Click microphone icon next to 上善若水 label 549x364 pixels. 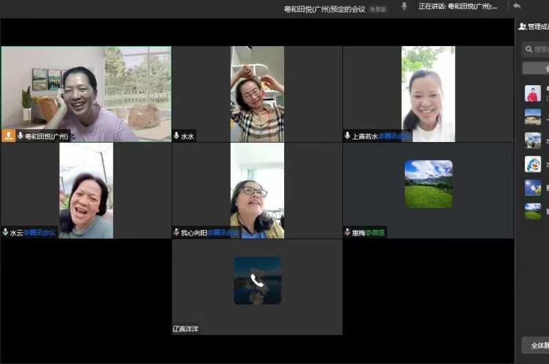[347, 136]
